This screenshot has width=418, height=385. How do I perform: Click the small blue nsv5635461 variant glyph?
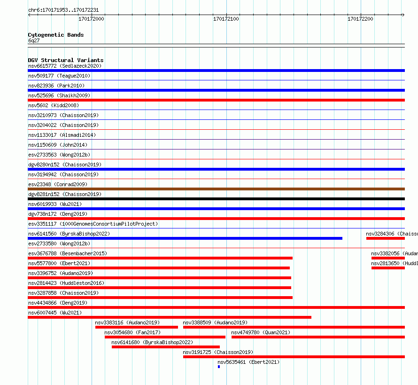point(219,367)
